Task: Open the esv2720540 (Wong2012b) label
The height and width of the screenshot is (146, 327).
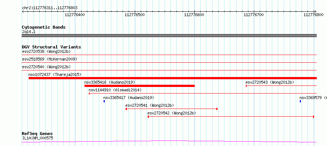Action: 46,67
